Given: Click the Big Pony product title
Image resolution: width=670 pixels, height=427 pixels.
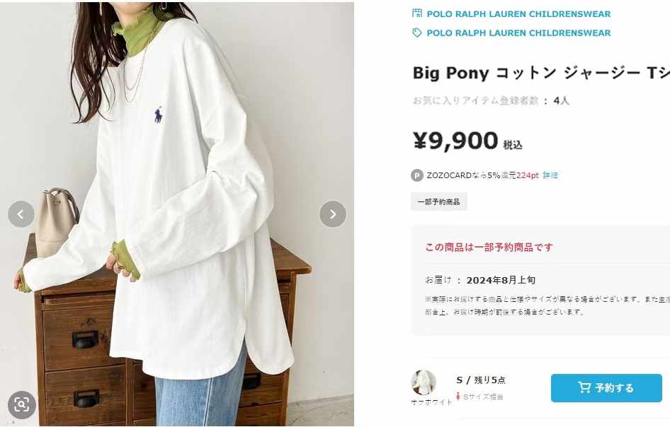Looking at the screenshot, I should [x=541, y=73].
